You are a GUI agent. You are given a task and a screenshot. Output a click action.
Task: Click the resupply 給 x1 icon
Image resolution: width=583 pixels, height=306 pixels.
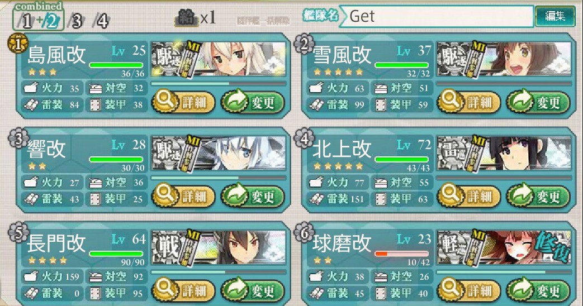point(195,17)
